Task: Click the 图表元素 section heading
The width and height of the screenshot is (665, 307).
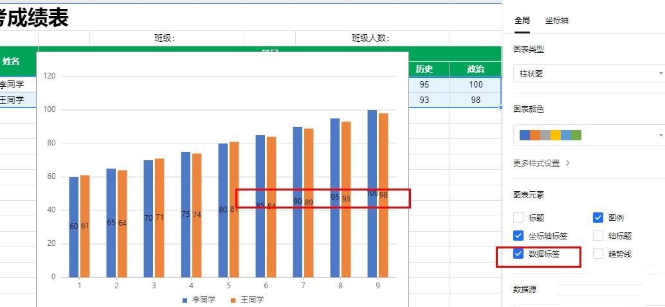Action: 529,195
